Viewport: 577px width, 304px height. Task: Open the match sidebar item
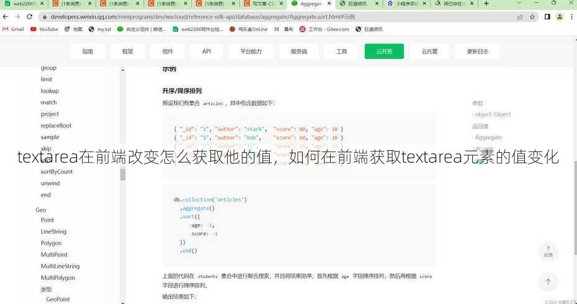tap(48, 102)
